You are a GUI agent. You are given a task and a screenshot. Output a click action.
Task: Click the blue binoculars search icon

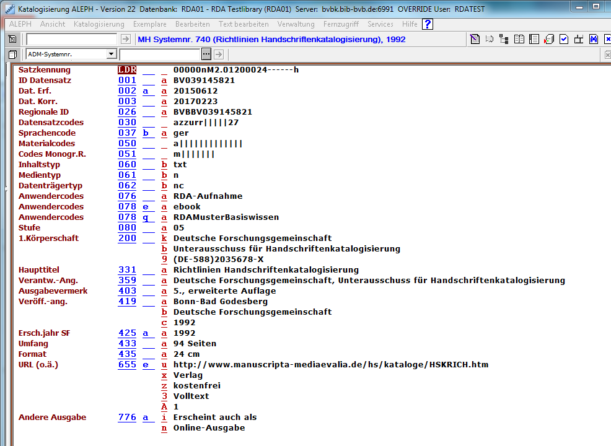(593, 40)
